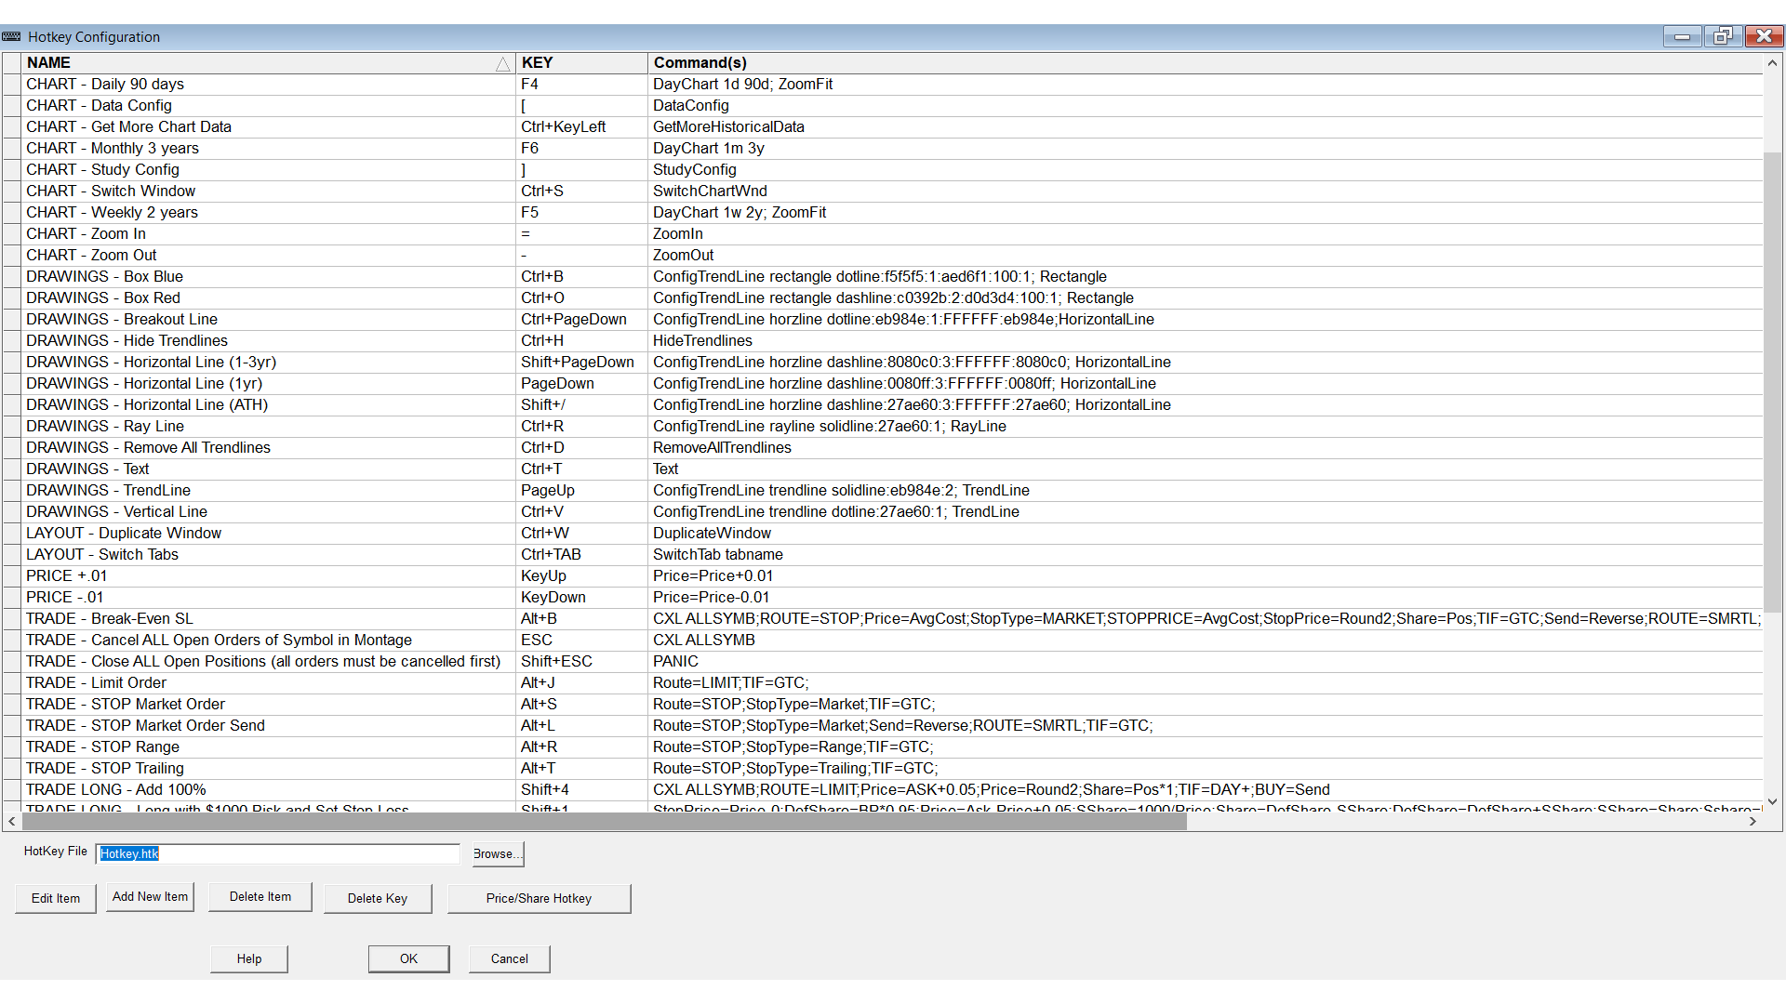Open the Help button
This screenshot has width=1786, height=1004.
[249, 958]
